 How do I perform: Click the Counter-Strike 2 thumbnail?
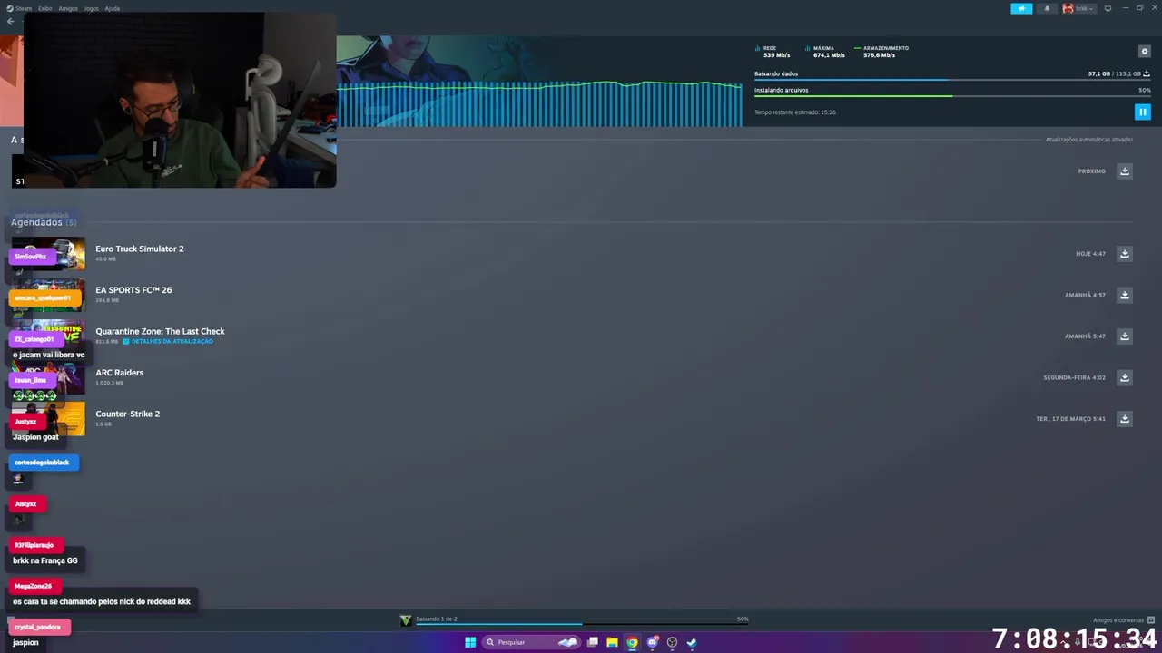pyautogui.click(x=48, y=419)
